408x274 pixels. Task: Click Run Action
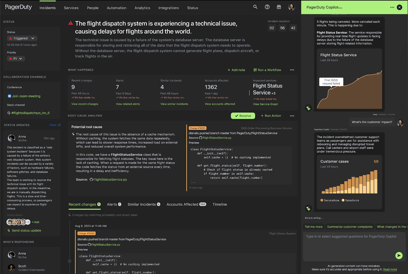pos(271,116)
